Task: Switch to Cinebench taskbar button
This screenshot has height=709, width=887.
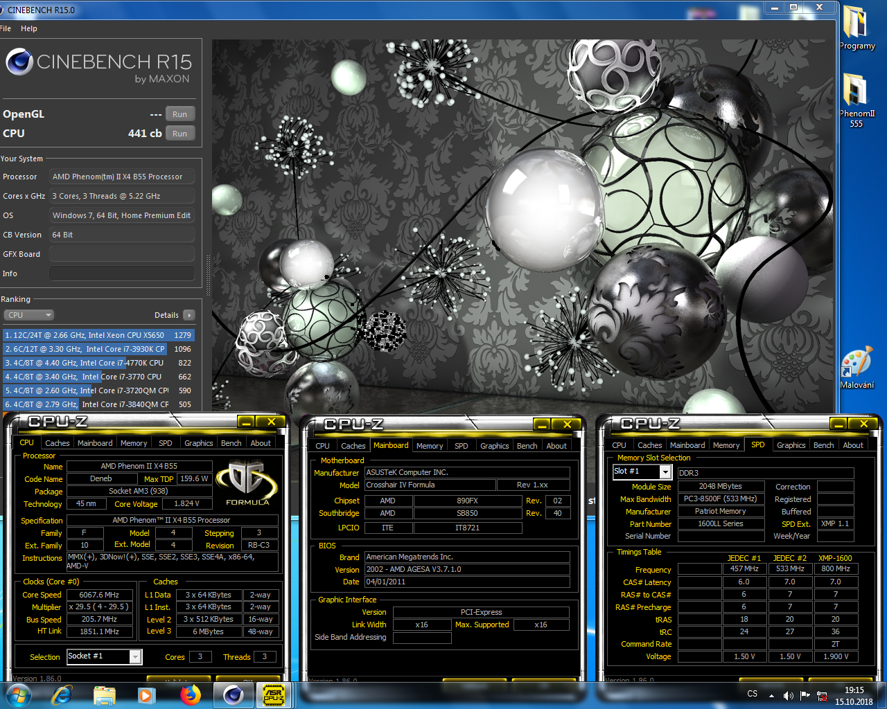Action: pyautogui.click(x=233, y=695)
